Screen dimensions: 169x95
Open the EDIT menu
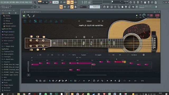(x=5, y=2)
